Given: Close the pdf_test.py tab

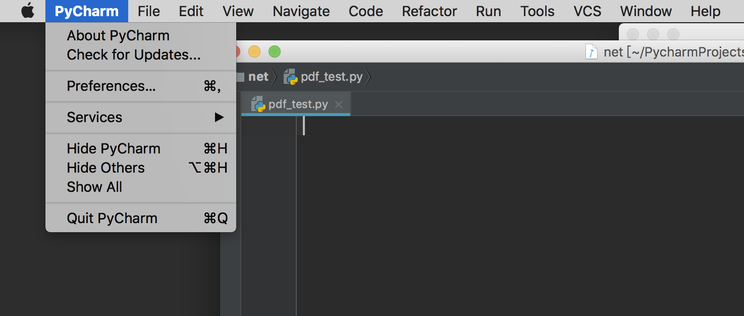Looking at the screenshot, I should click(x=339, y=104).
